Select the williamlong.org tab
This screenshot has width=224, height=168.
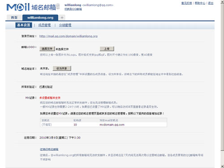[x=40, y=17]
